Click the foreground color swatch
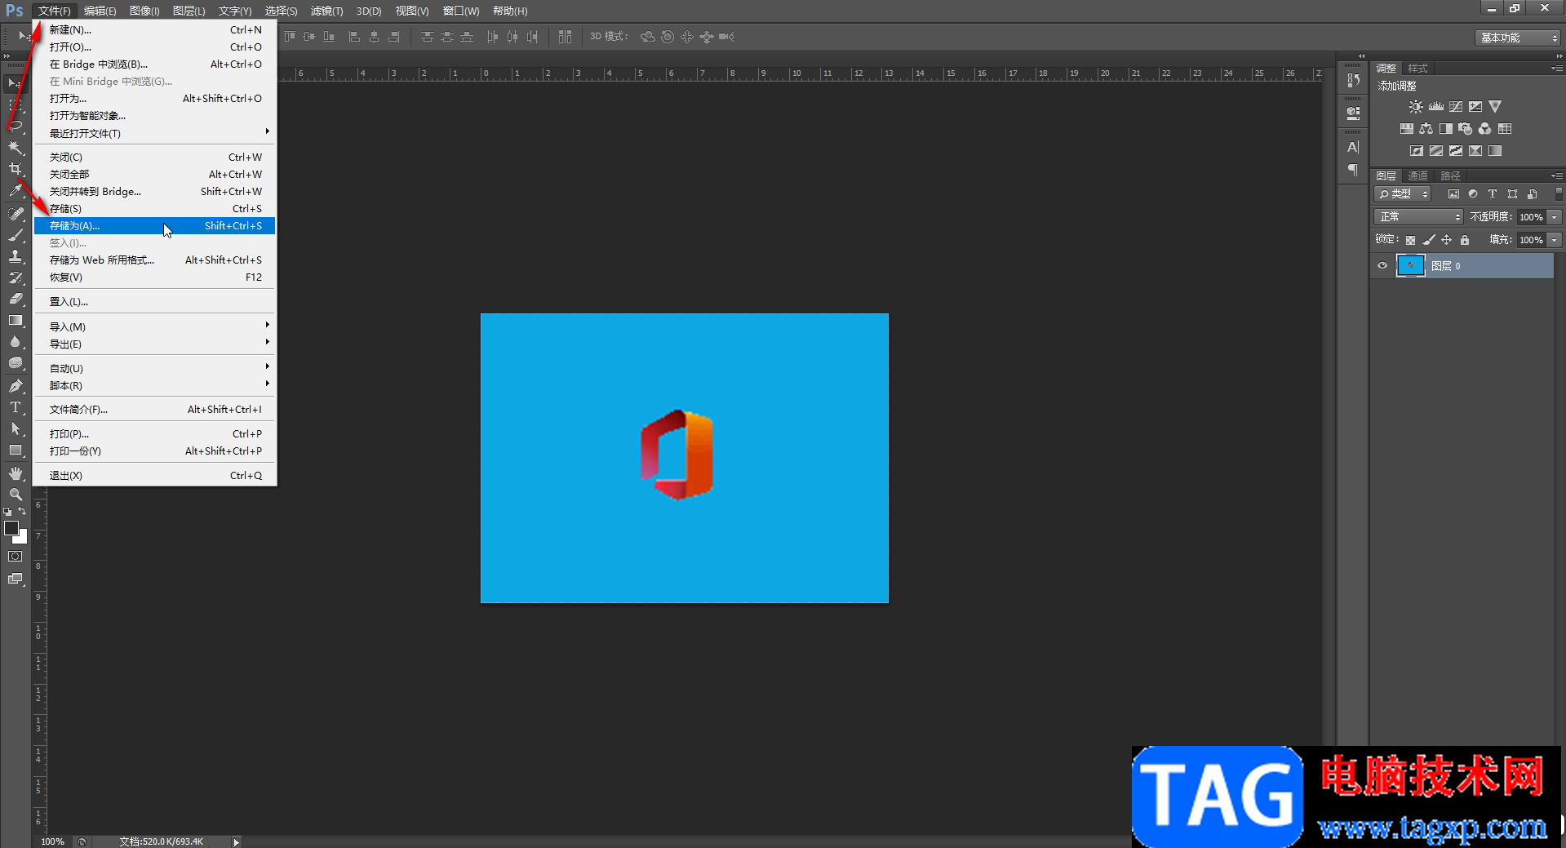This screenshot has width=1566, height=848. [x=11, y=529]
